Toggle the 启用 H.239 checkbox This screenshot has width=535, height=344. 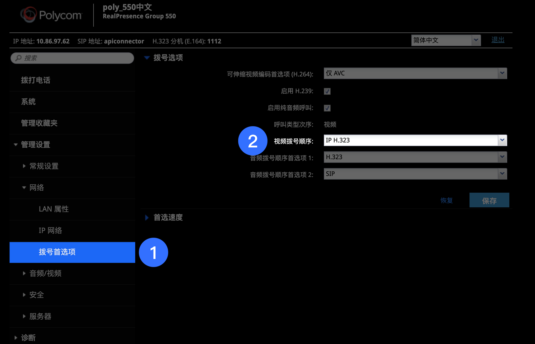(327, 91)
